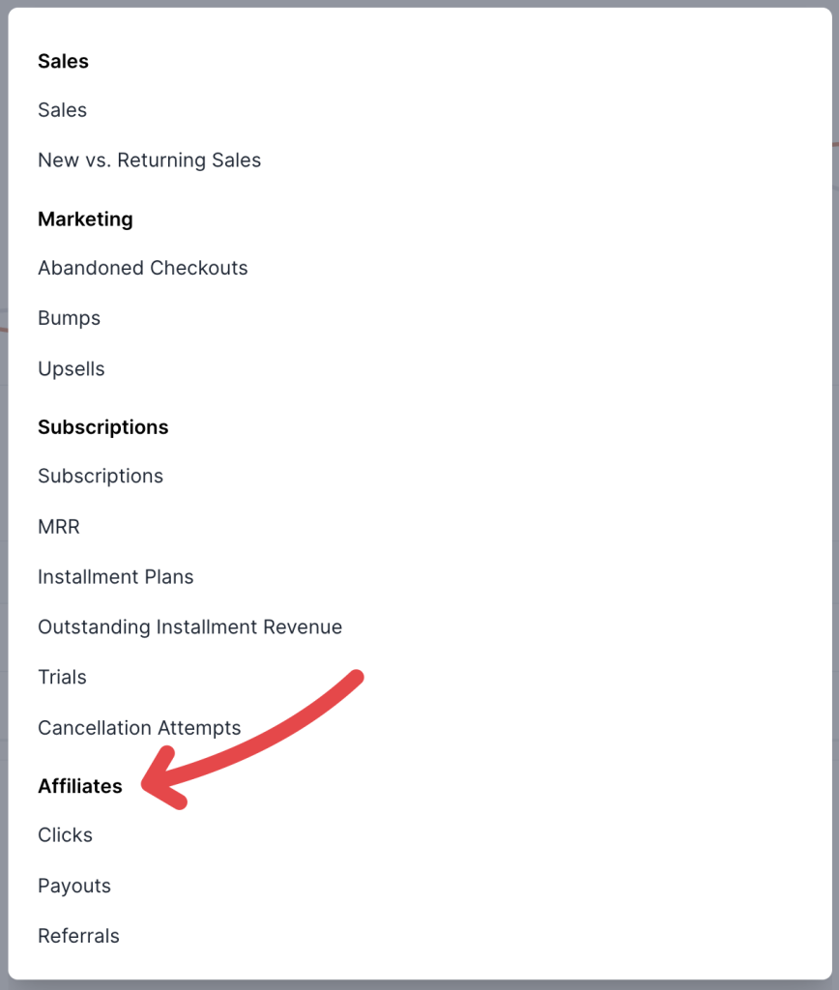Click the Affiliates section heading
The height and width of the screenshot is (990, 839).
(80, 786)
